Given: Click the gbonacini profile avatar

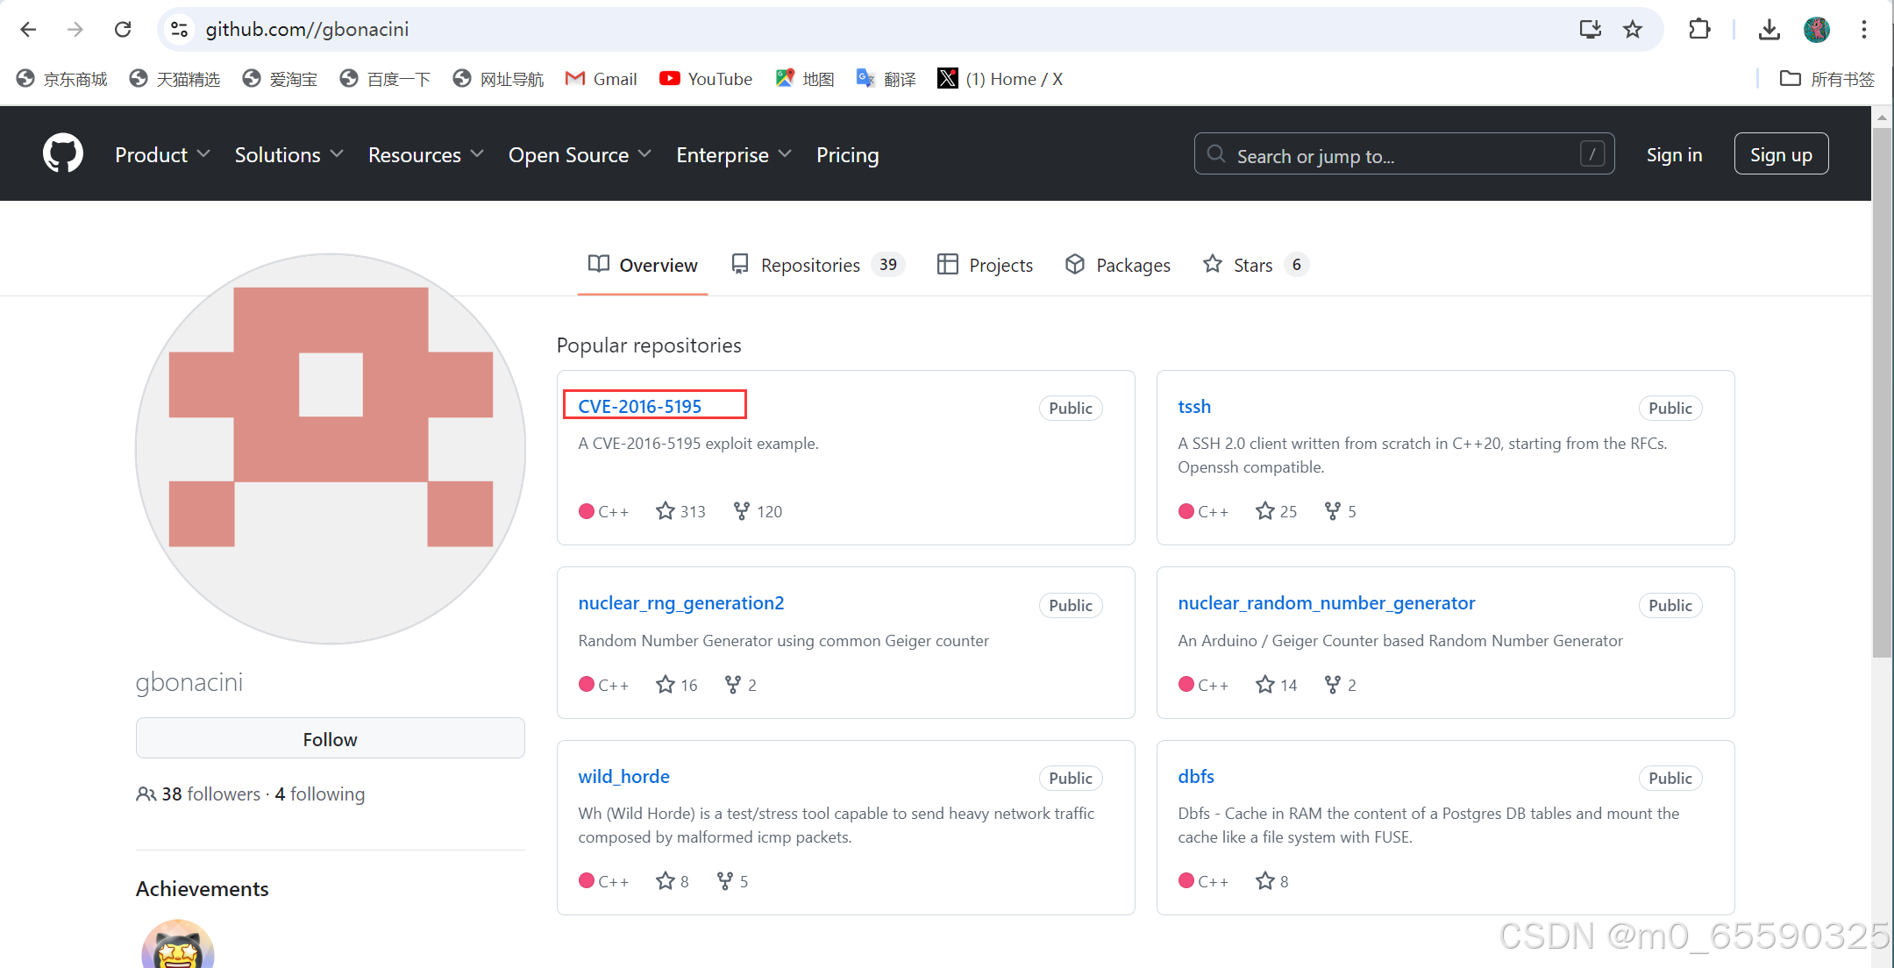Looking at the screenshot, I should click(331, 449).
